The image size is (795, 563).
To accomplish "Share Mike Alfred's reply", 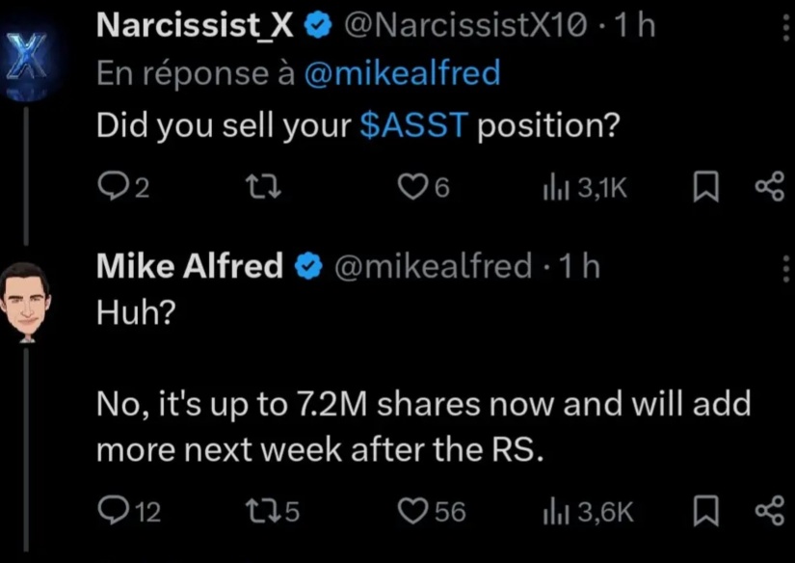I will pyautogui.click(x=770, y=511).
